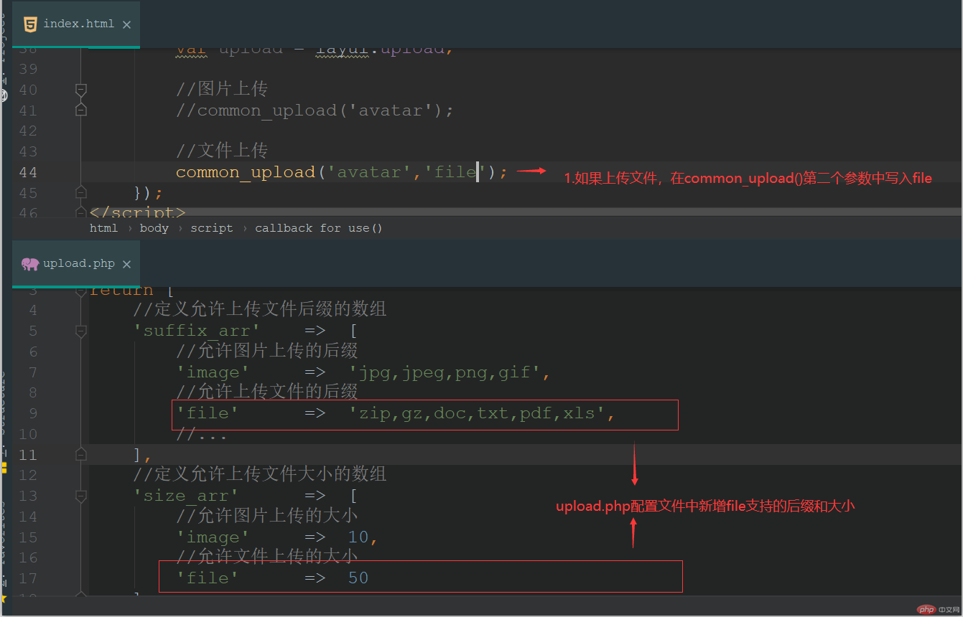The height and width of the screenshot is (617, 963).
Task: Click comment '//允许图片上传的大小'
Action: pyautogui.click(x=267, y=516)
